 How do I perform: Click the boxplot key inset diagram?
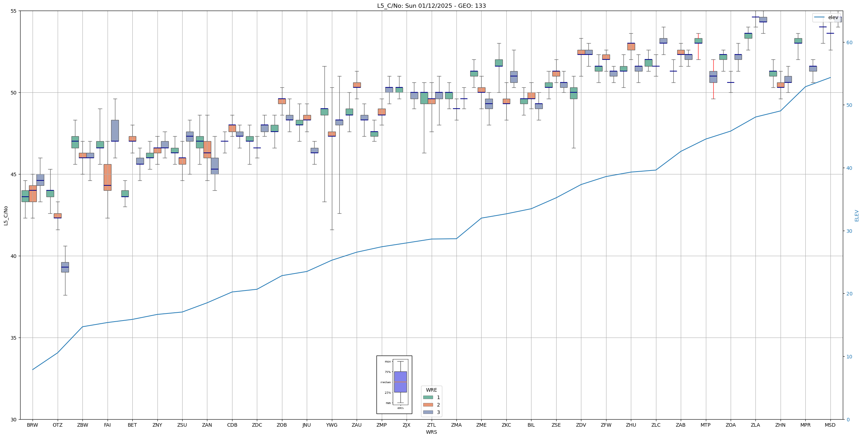point(394,385)
